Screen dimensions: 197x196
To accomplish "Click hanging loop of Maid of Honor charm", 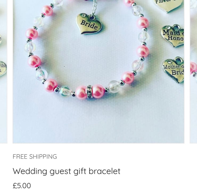I will [177, 27].
